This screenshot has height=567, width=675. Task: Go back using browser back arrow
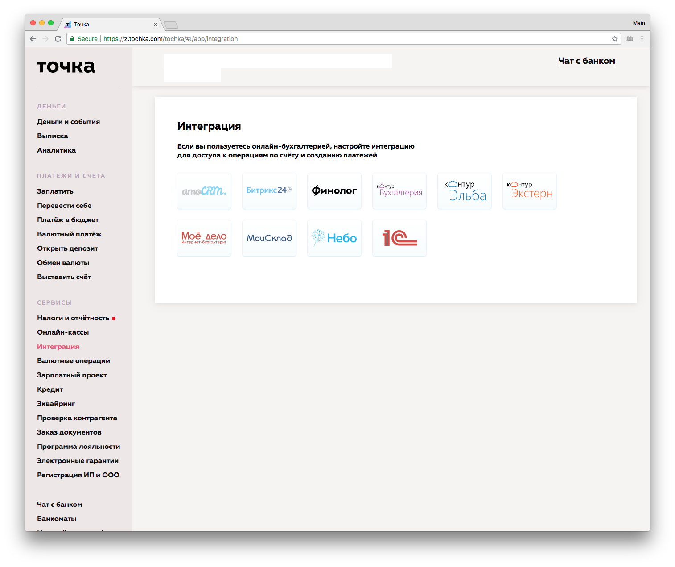point(33,39)
